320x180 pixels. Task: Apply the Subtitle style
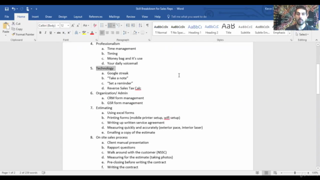(x=245, y=29)
